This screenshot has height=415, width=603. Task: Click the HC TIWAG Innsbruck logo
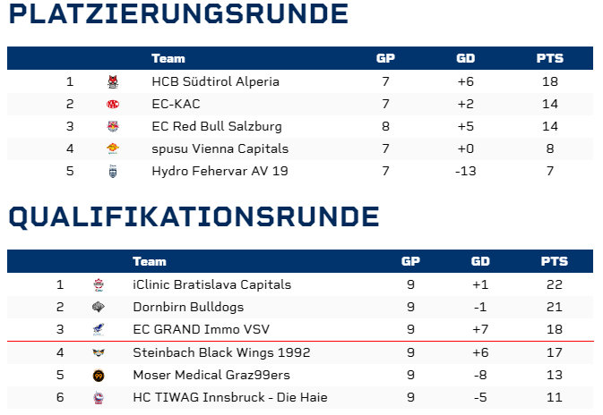click(99, 398)
